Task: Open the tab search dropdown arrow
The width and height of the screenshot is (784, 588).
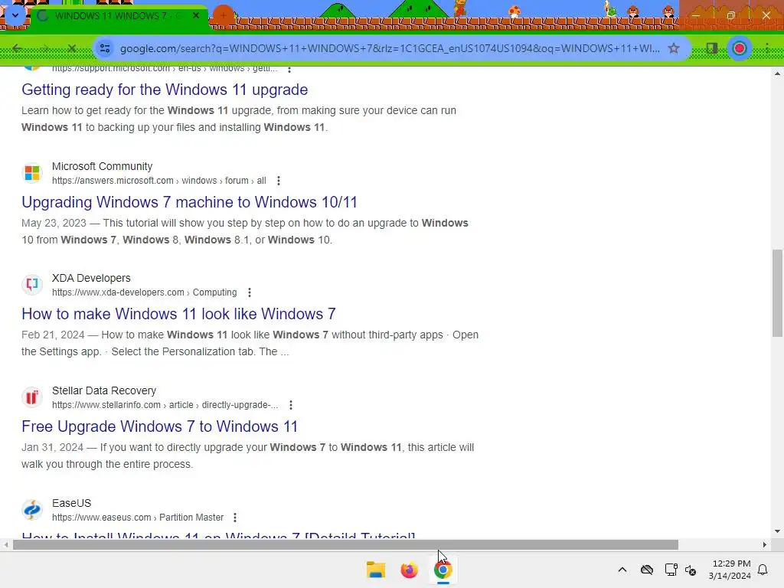Action: (15, 15)
